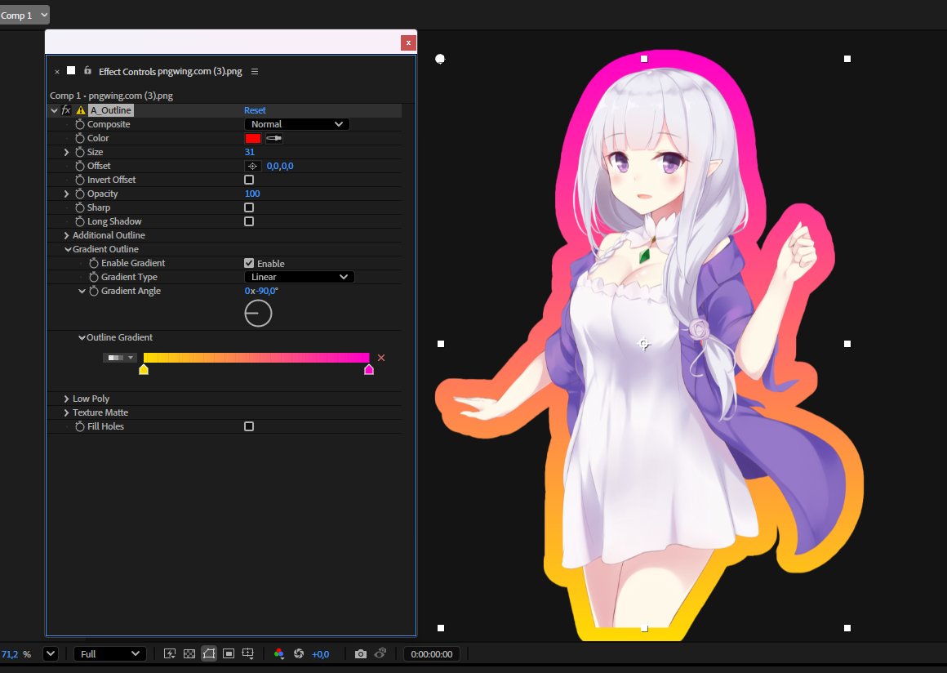
Task: Enable the Long Shadow checkbox
Action: (x=249, y=221)
